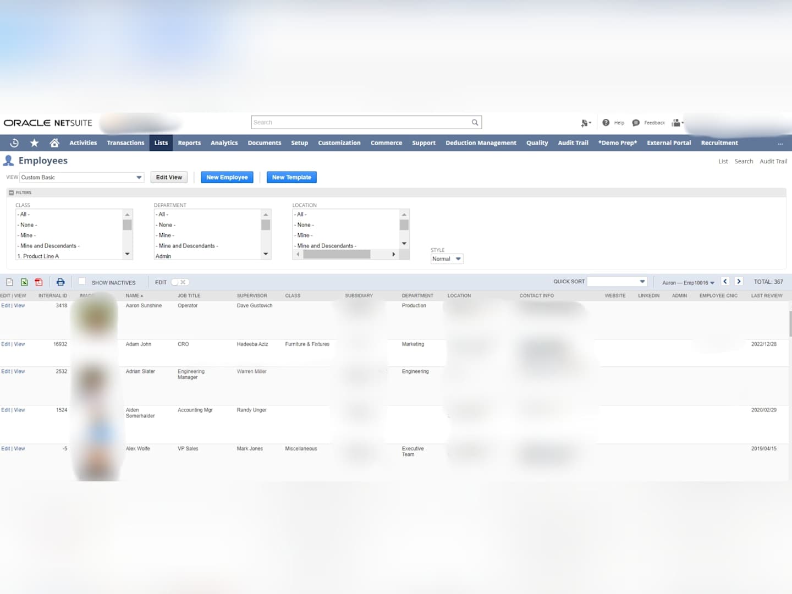Click the Edit View button
The image size is (792, 594).
169,178
